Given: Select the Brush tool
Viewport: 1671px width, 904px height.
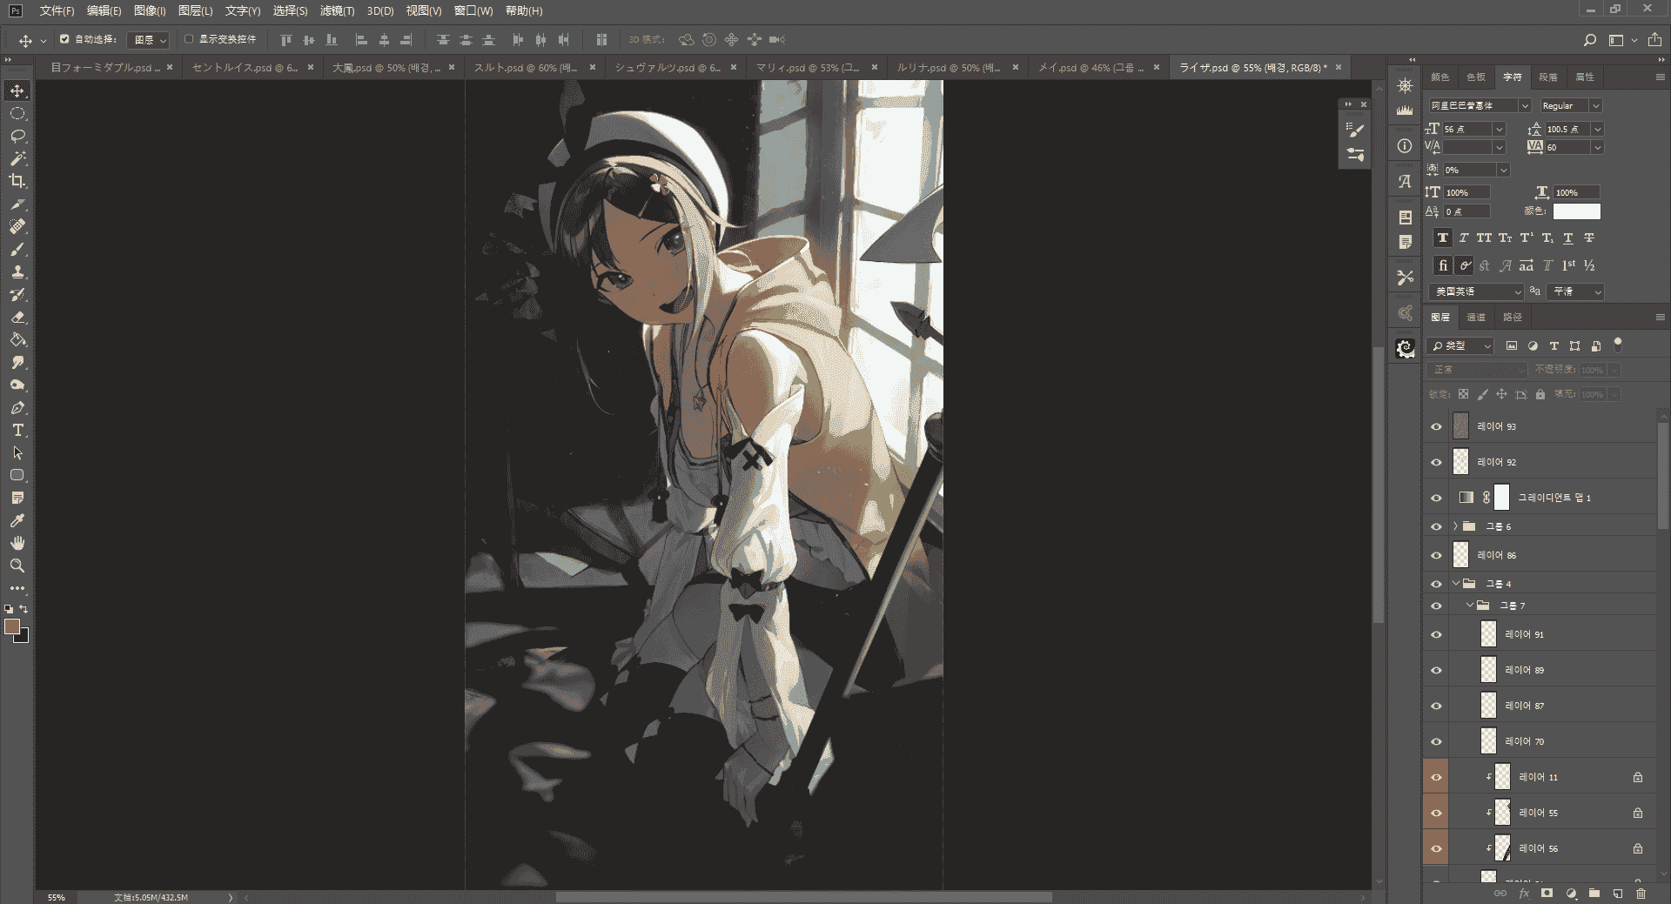Looking at the screenshot, I should click(17, 250).
